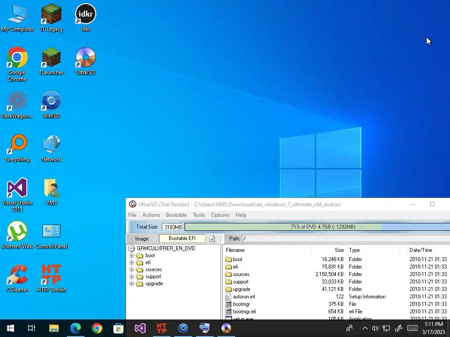Open UltraISO File menu
This screenshot has width=450, height=337.
click(132, 215)
